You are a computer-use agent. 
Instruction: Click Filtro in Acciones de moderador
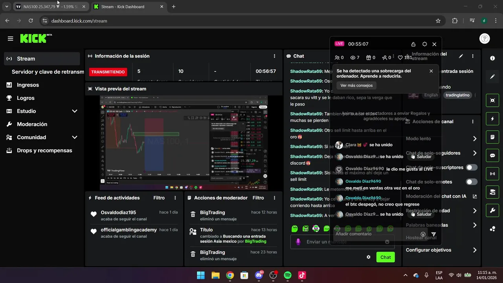coord(258,198)
